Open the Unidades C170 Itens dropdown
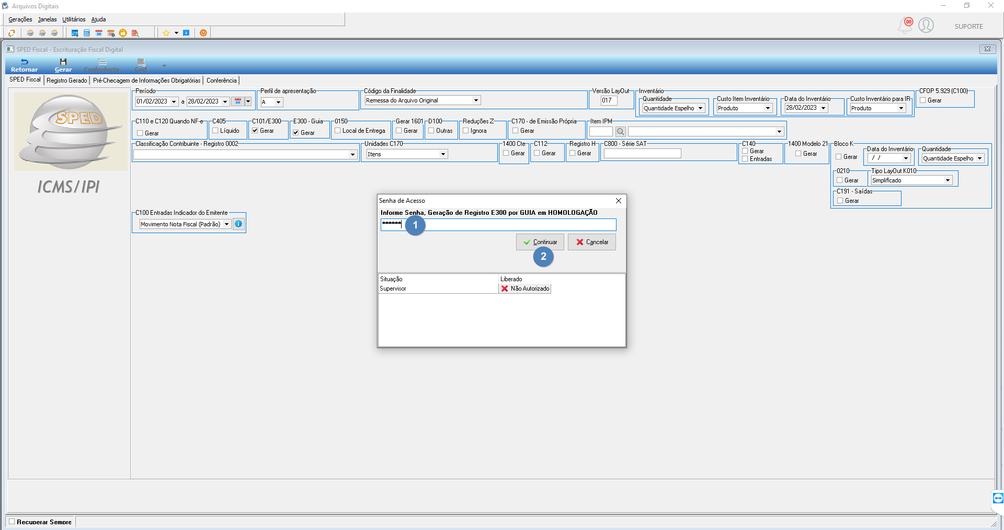Screen dimensions: 1004x530 pos(443,154)
